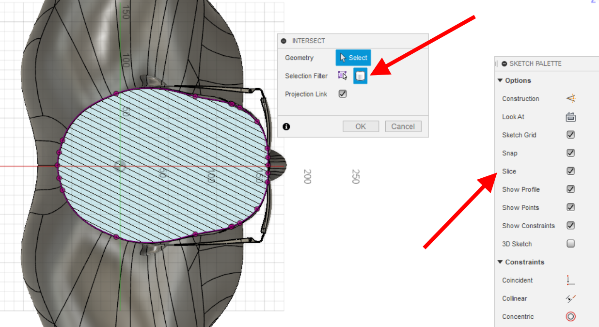Viewport: 599px width, 327px height.
Task: Minimize the Intersect dialog header
Action: (283, 41)
